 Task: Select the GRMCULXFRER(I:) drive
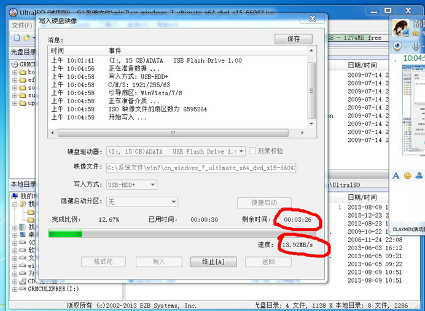[x=53, y=289]
